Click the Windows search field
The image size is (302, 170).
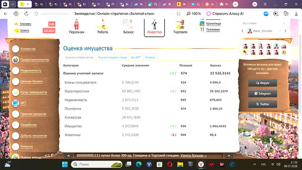point(97,164)
